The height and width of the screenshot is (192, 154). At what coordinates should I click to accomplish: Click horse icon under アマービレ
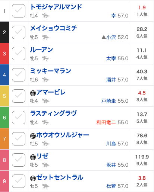point(45,101)
